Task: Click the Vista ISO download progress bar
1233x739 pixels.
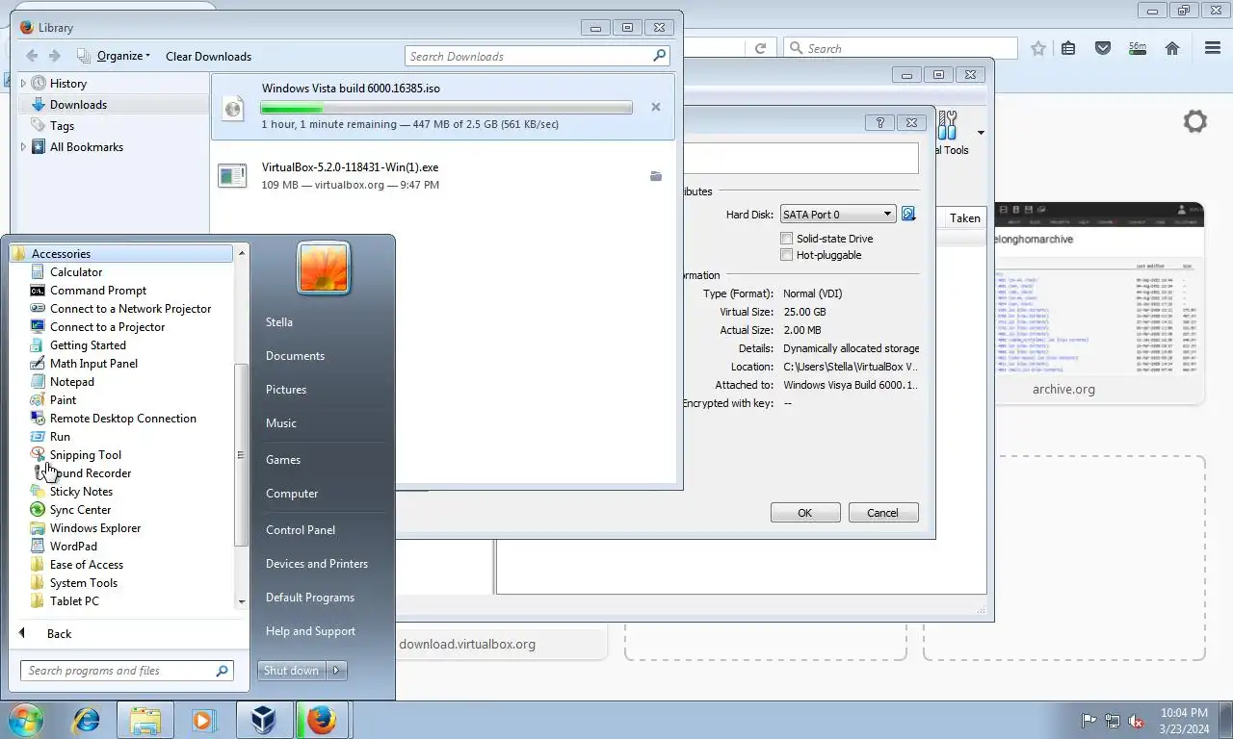Action: click(x=447, y=108)
